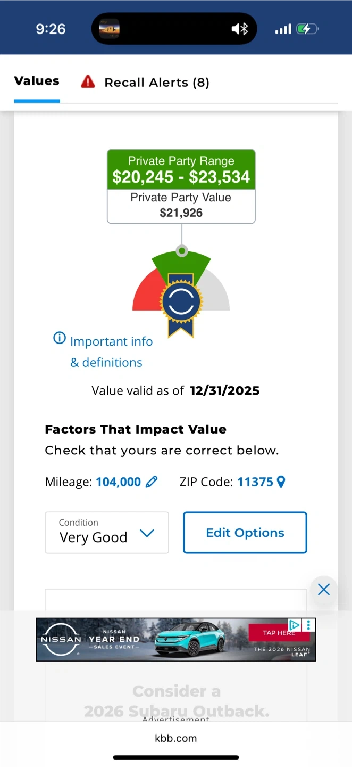The image size is (352, 767).
Task: Switch to the Values tab
Action: pos(37,81)
